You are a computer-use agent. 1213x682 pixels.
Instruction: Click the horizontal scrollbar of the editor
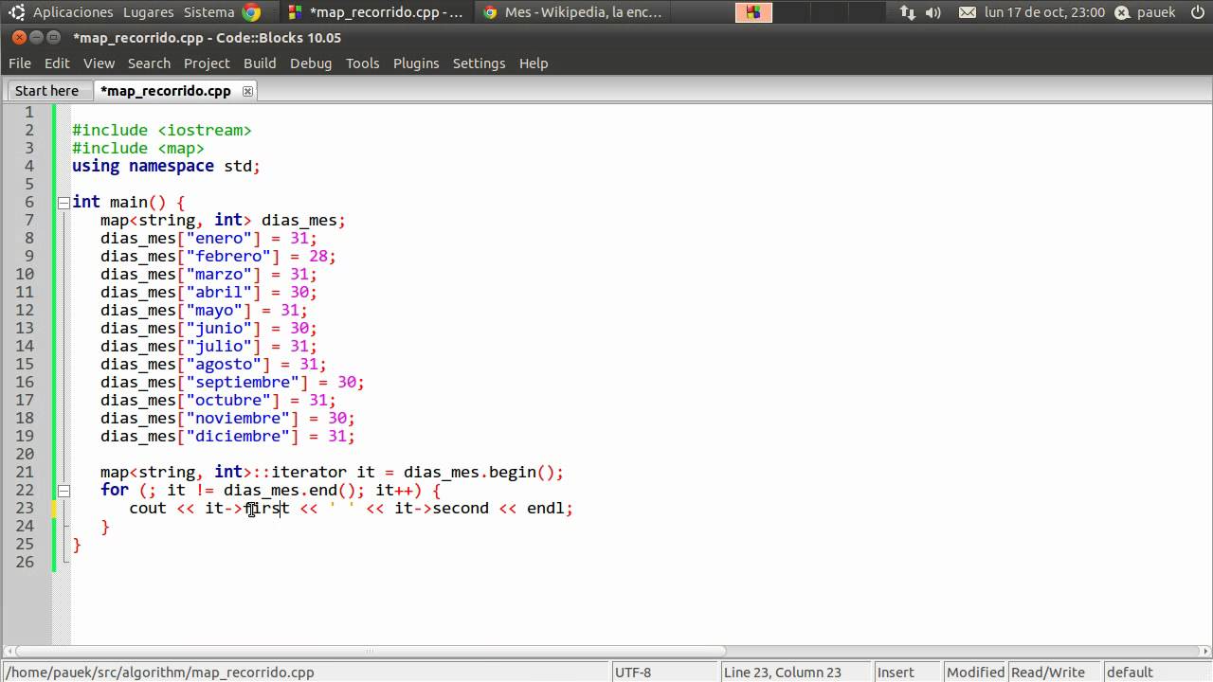pyautogui.click(x=371, y=651)
